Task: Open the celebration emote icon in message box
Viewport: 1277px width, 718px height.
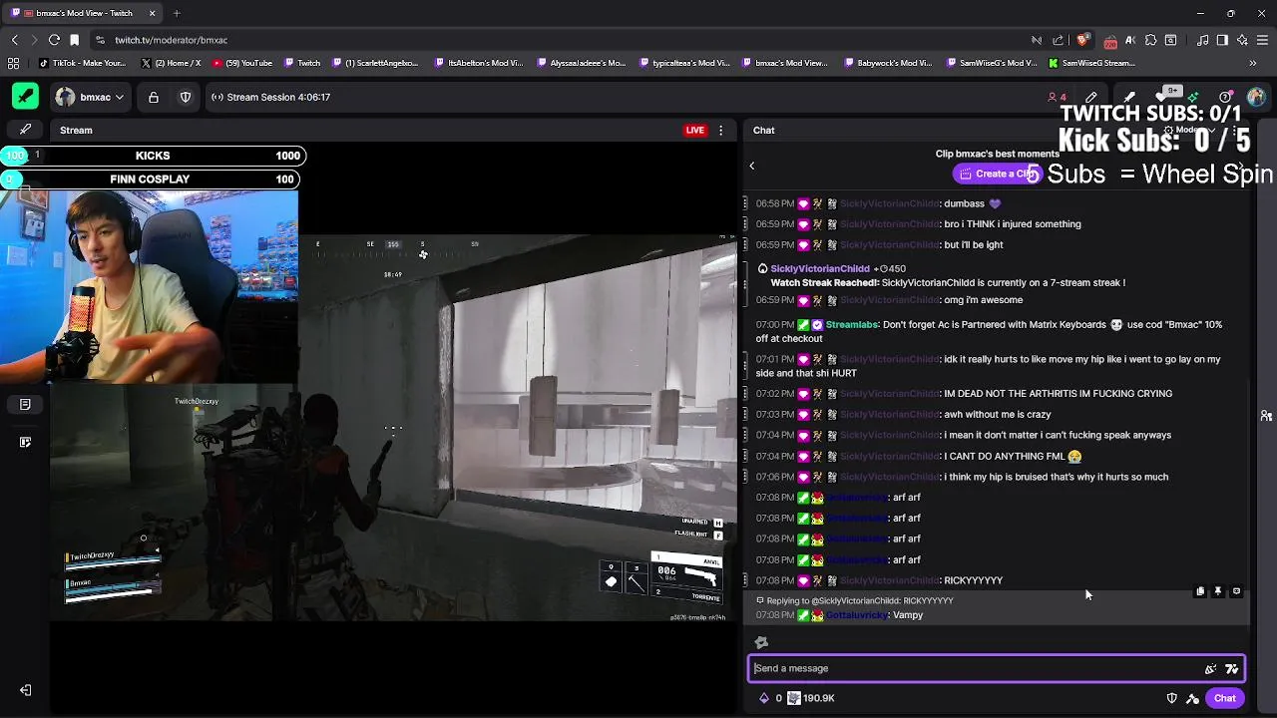Action: (x=1210, y=669)
